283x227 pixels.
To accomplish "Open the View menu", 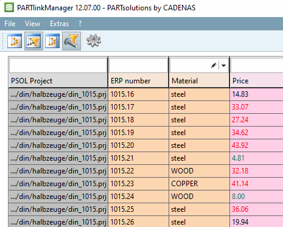I will click(x=32, y=24).
